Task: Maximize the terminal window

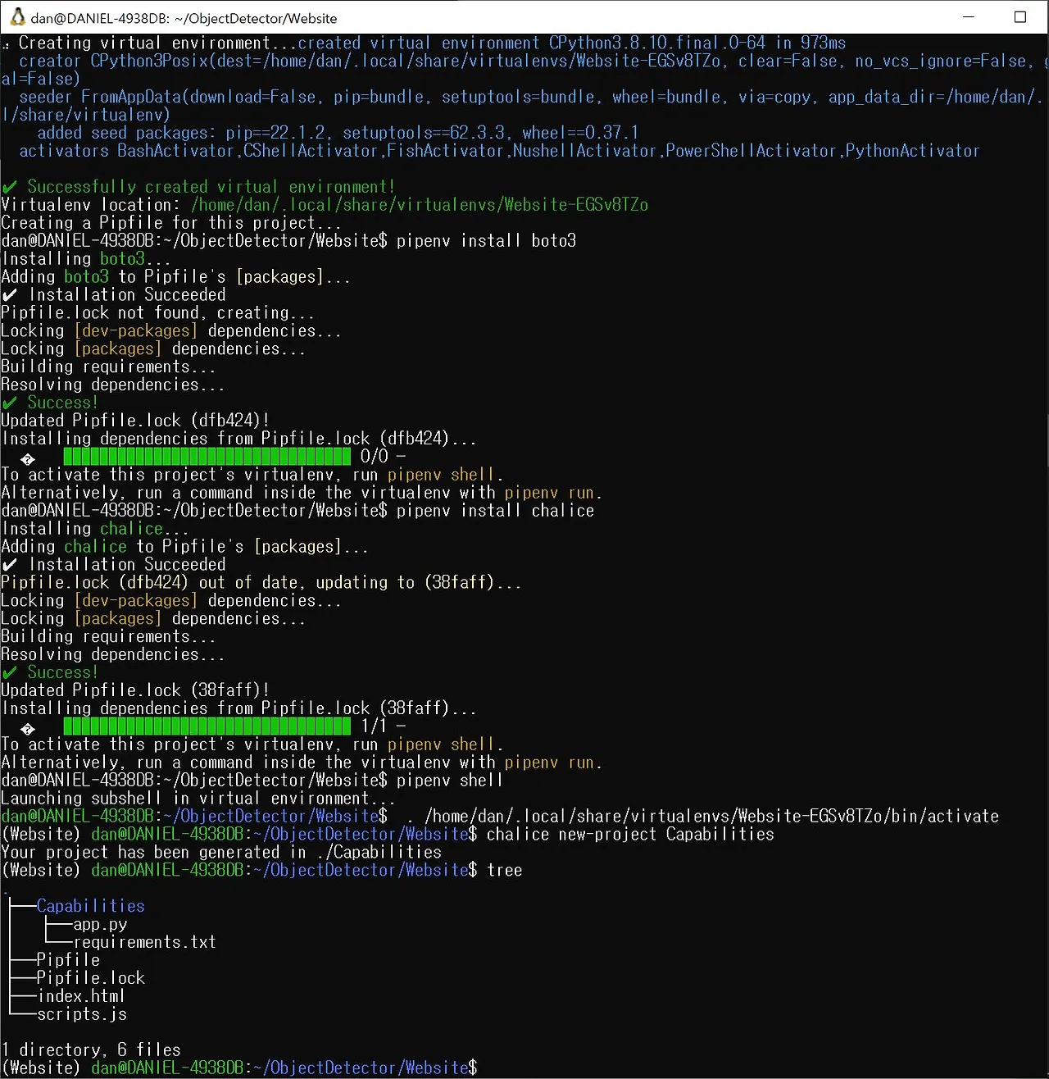Action: click(1020, 16)
